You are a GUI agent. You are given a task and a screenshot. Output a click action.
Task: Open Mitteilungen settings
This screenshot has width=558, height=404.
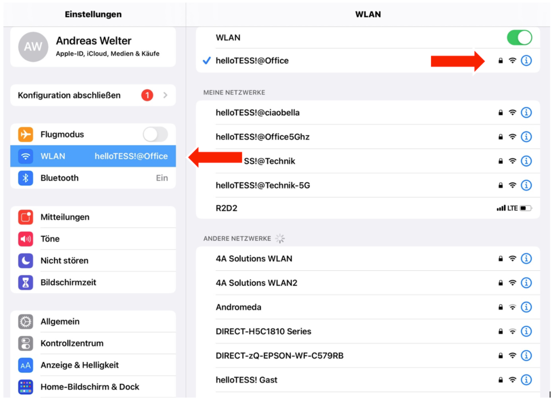[x=93, y=217]
